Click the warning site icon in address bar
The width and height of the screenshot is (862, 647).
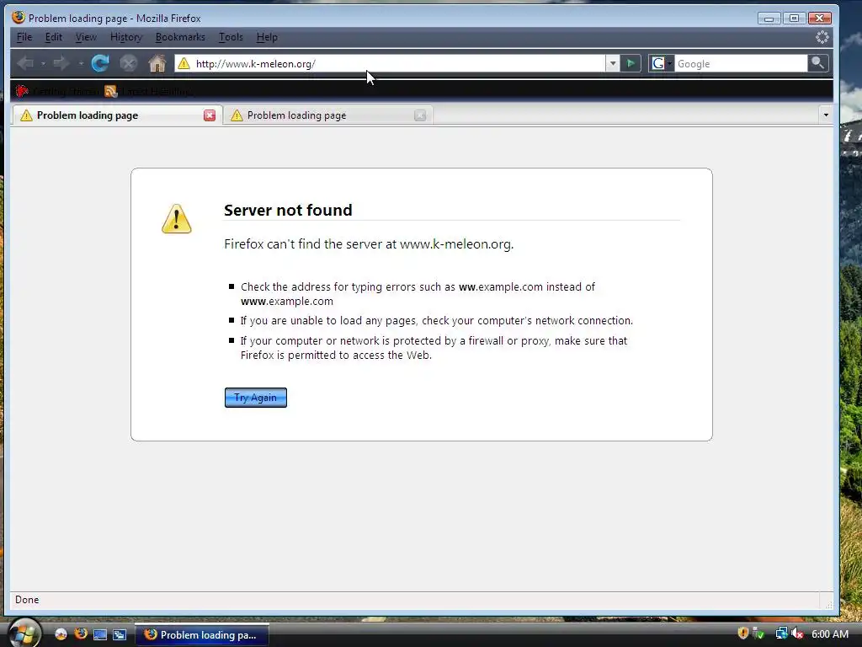184,64
